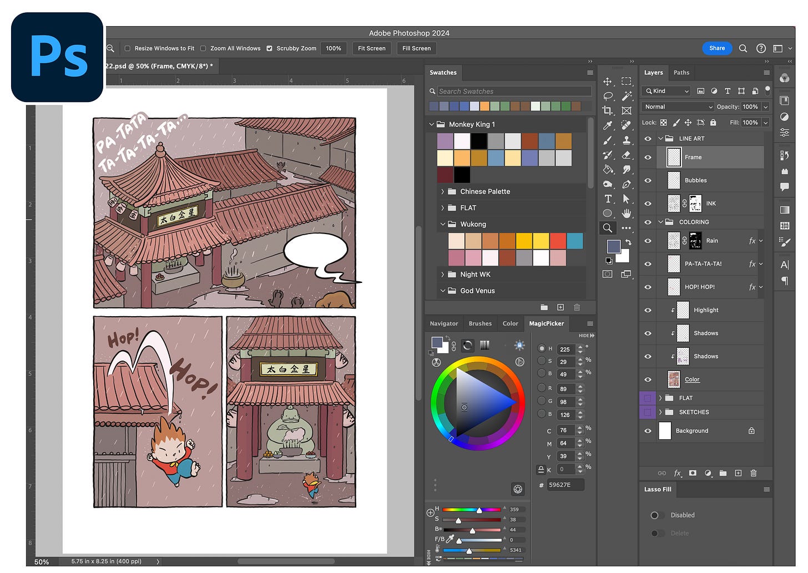Select the Lasso tool

[x=608, y=96]
